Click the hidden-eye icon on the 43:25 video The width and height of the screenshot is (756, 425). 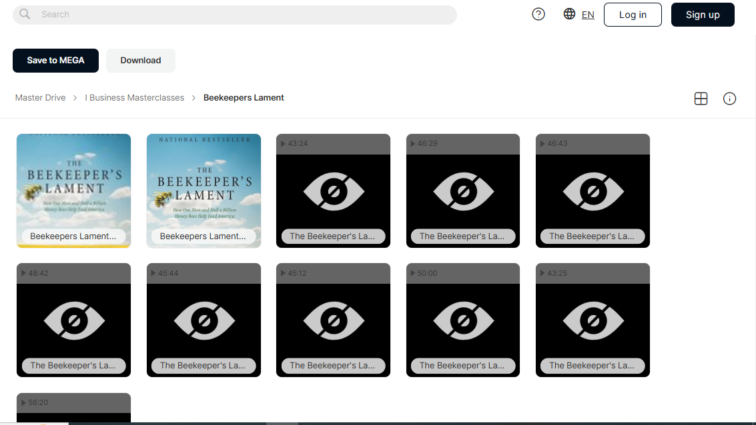593,320
